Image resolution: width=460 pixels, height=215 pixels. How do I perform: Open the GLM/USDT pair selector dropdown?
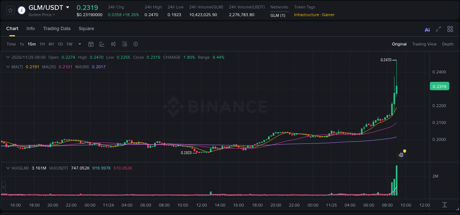click(68, 7)
